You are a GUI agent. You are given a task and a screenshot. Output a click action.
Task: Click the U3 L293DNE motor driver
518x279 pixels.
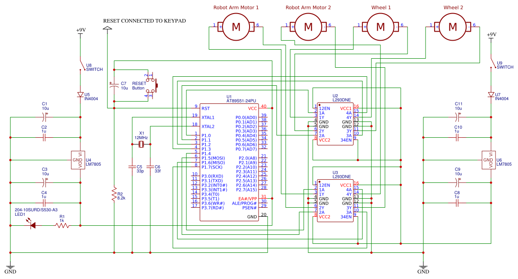point(336,201)
